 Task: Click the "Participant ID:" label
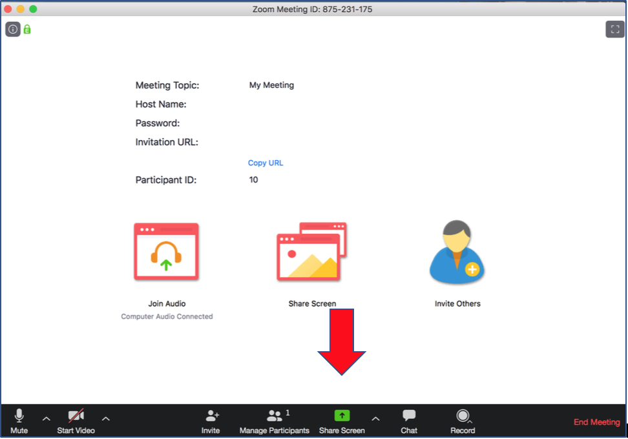click(166, 180)
